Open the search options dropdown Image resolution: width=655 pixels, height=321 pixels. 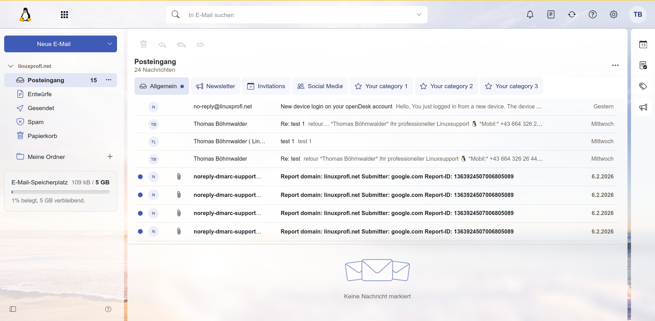click(419, 15)
